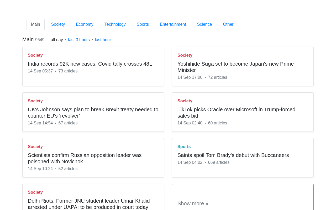Click Sports label on Saints story card

(x=184, y=147)
